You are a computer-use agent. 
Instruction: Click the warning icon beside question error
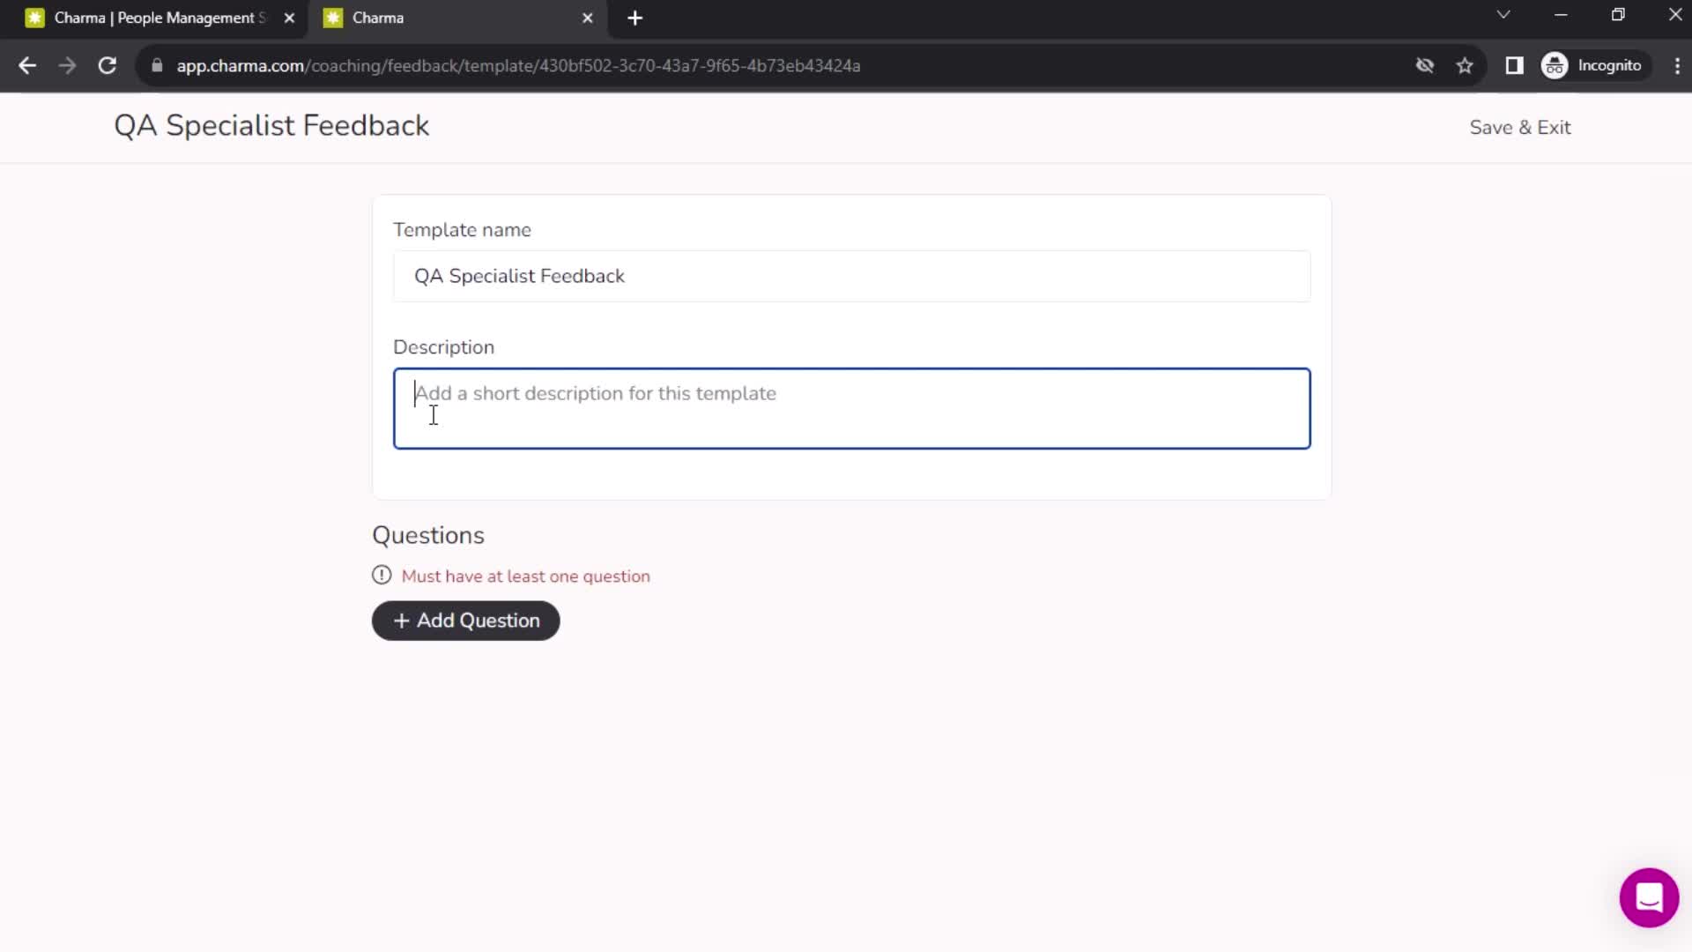(x=382, y=576)
